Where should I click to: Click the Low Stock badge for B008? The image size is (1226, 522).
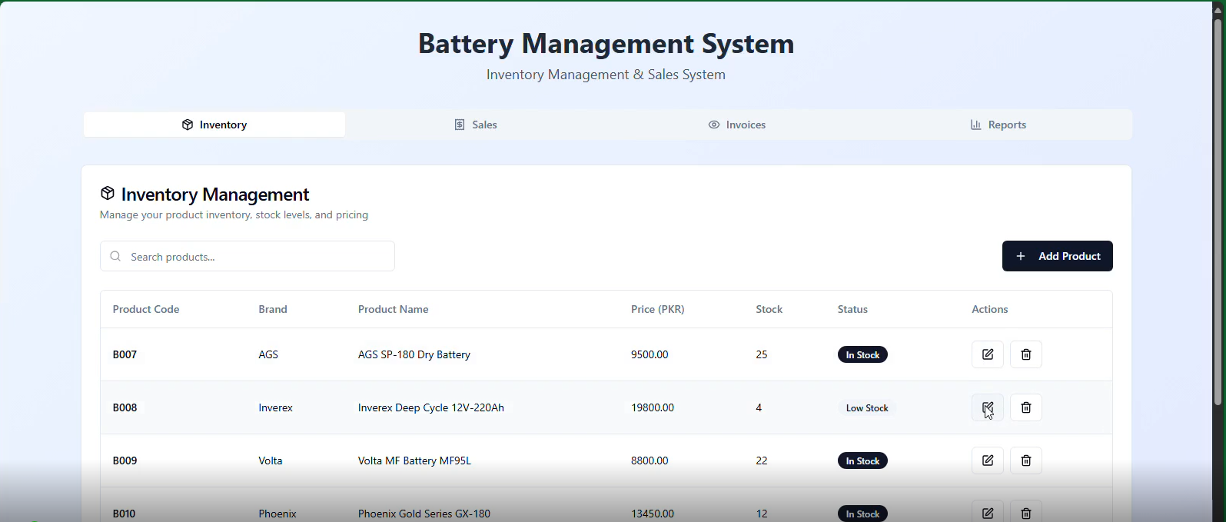click(867, 408)
